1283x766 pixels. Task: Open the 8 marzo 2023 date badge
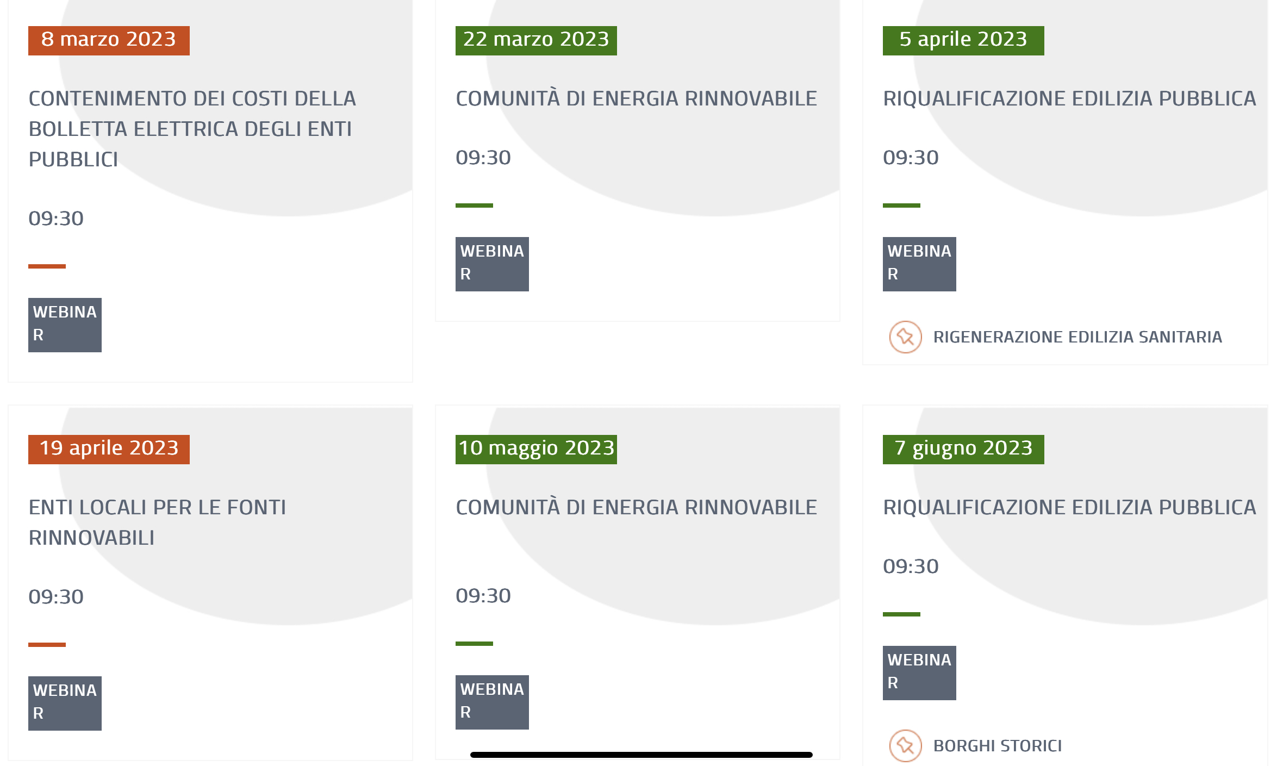click(109, 40)
